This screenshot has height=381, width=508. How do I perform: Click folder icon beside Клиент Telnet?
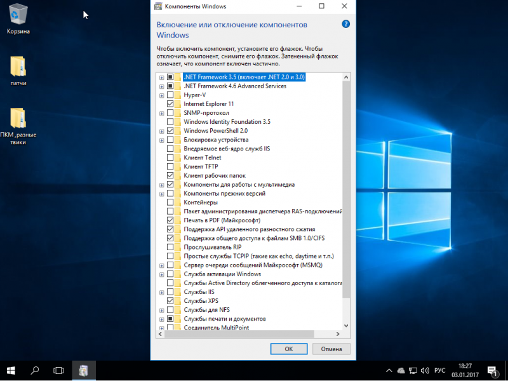pos(178,157)
